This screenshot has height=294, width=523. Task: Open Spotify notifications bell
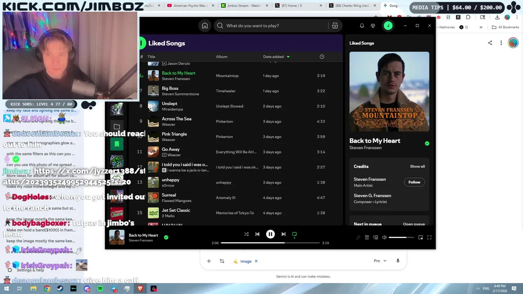362,26
